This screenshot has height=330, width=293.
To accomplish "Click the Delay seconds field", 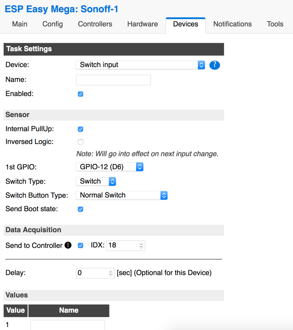I will [x=95, y=273].
